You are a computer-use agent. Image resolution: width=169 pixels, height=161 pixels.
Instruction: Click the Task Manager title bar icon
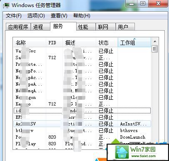click(6, 5)
